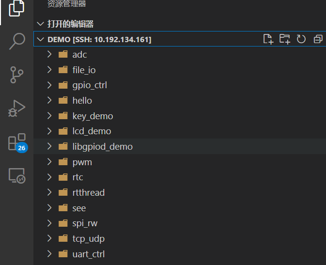Viewport: 326px width, 265px height.
Task: Select the libgpiod_demo folder
Action: point(102,146)
